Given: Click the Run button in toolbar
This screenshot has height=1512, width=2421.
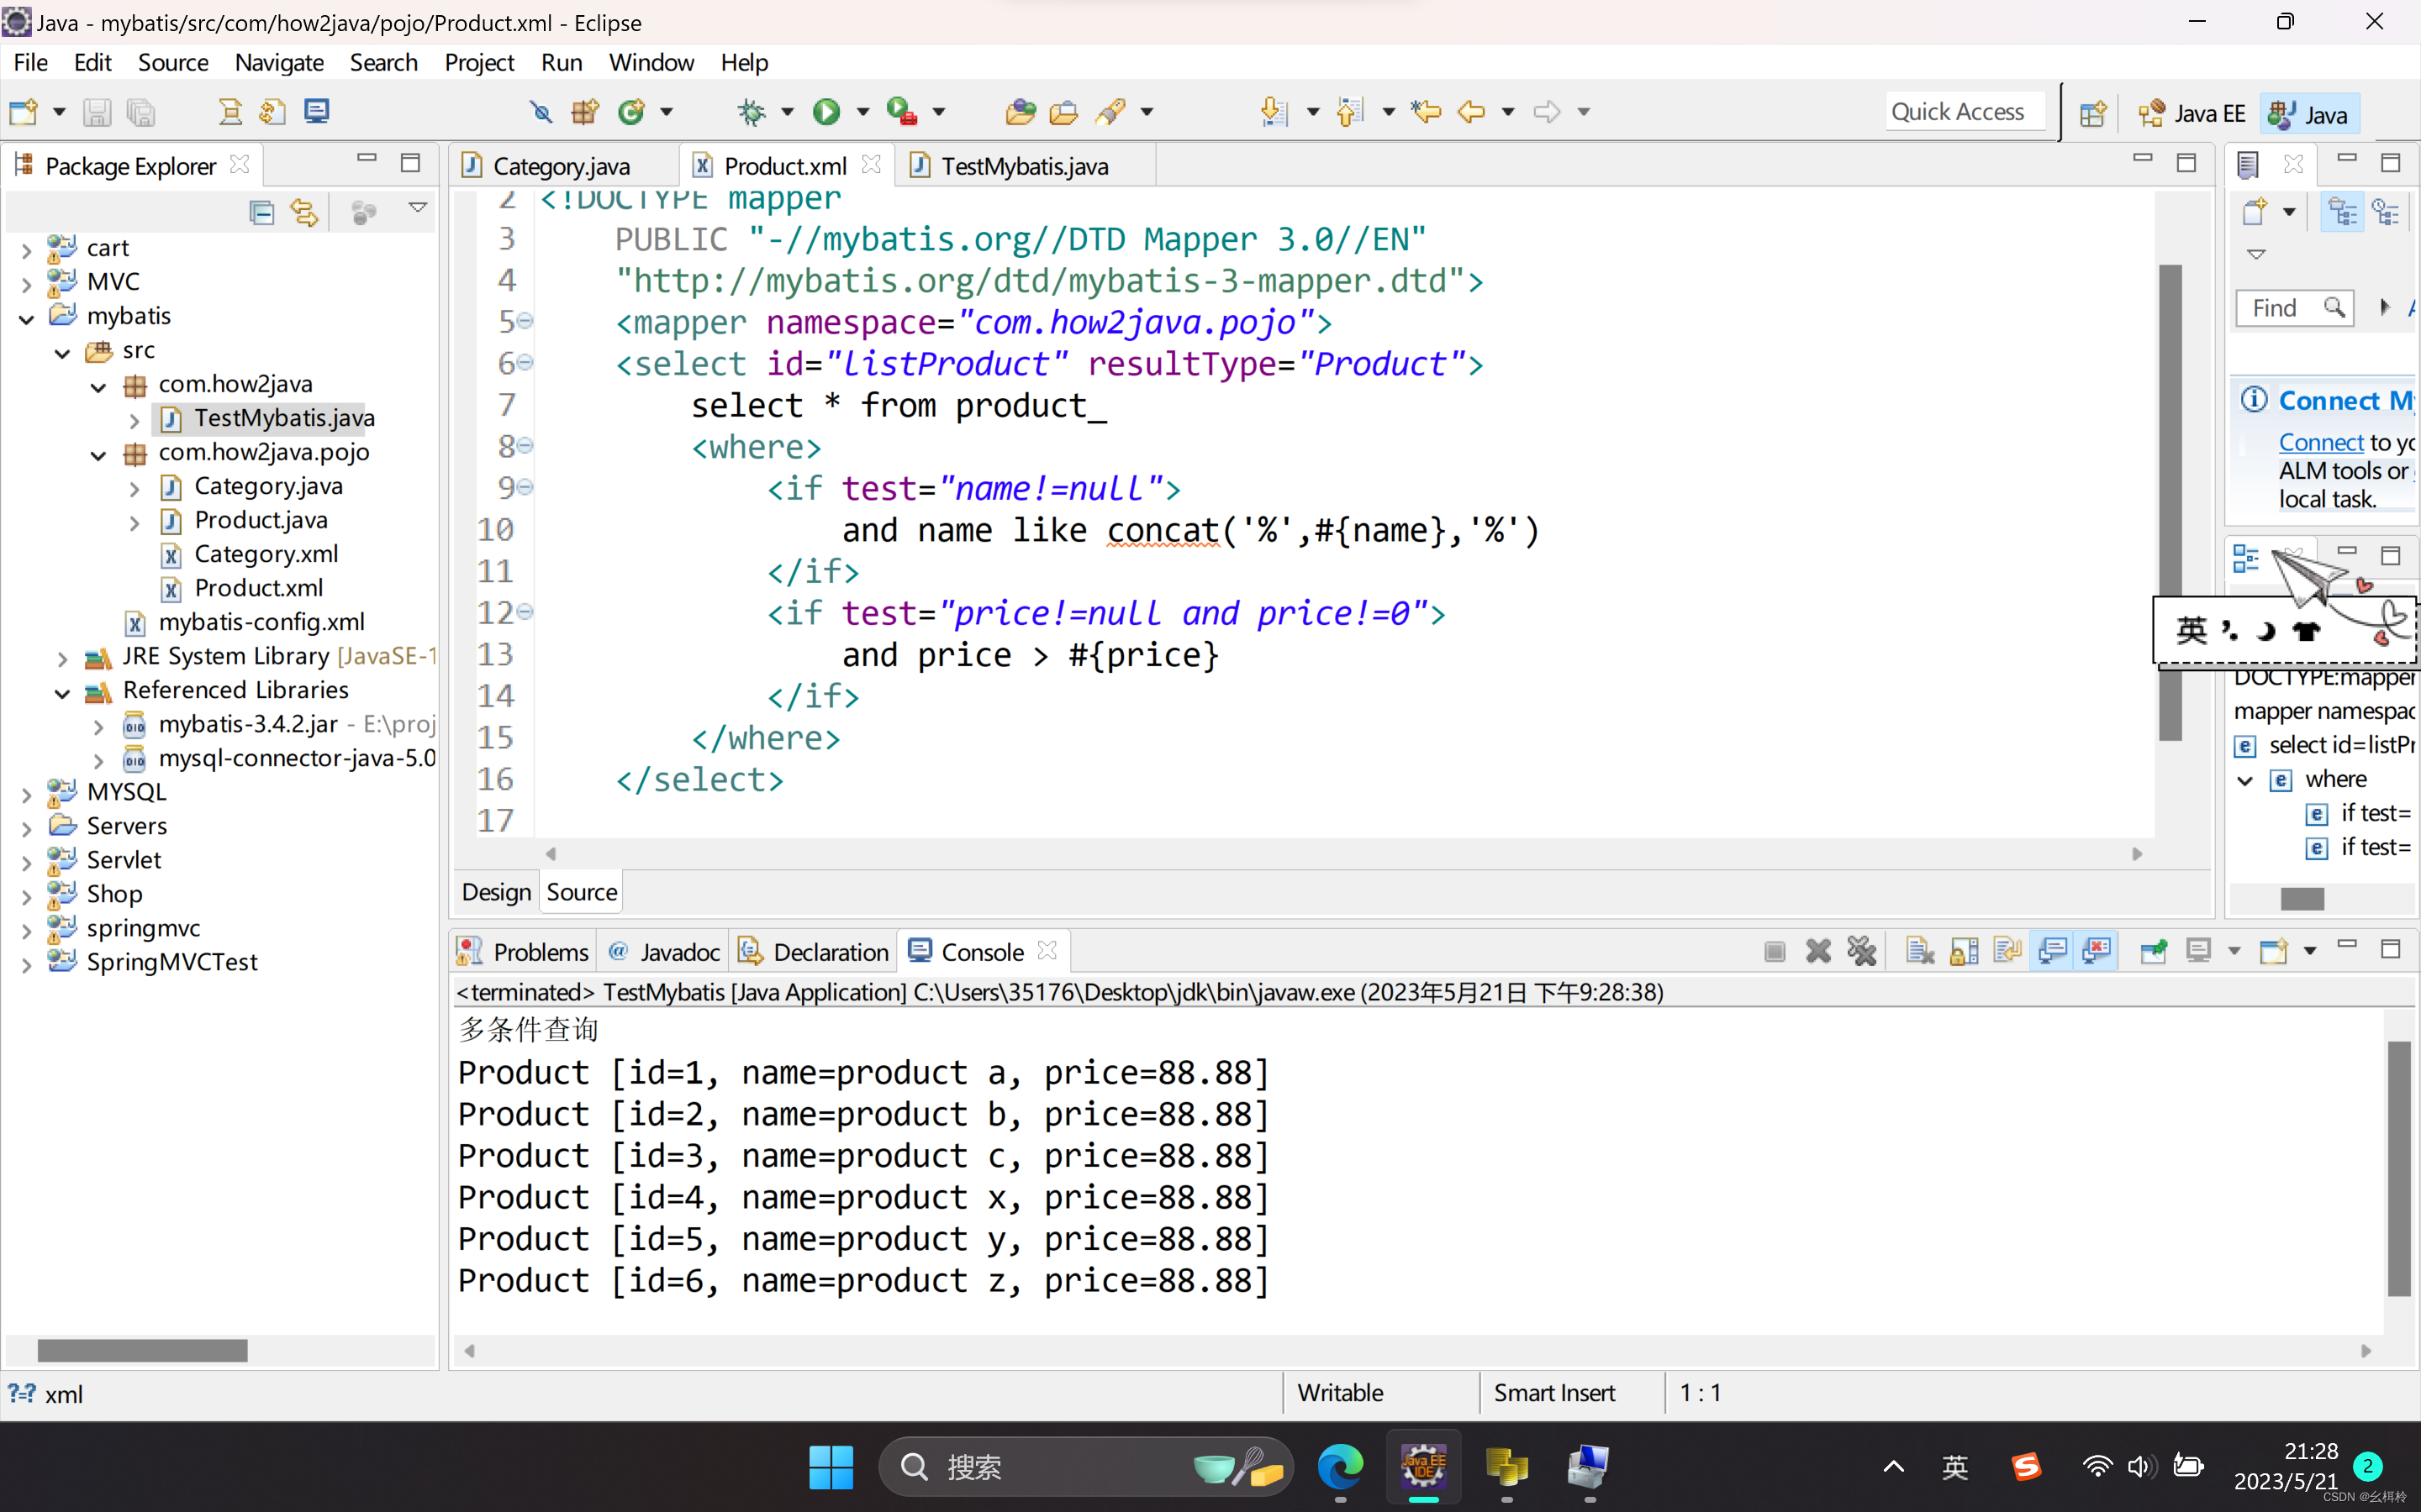Looking at the screenshot, I should click(x=825, y=112).
